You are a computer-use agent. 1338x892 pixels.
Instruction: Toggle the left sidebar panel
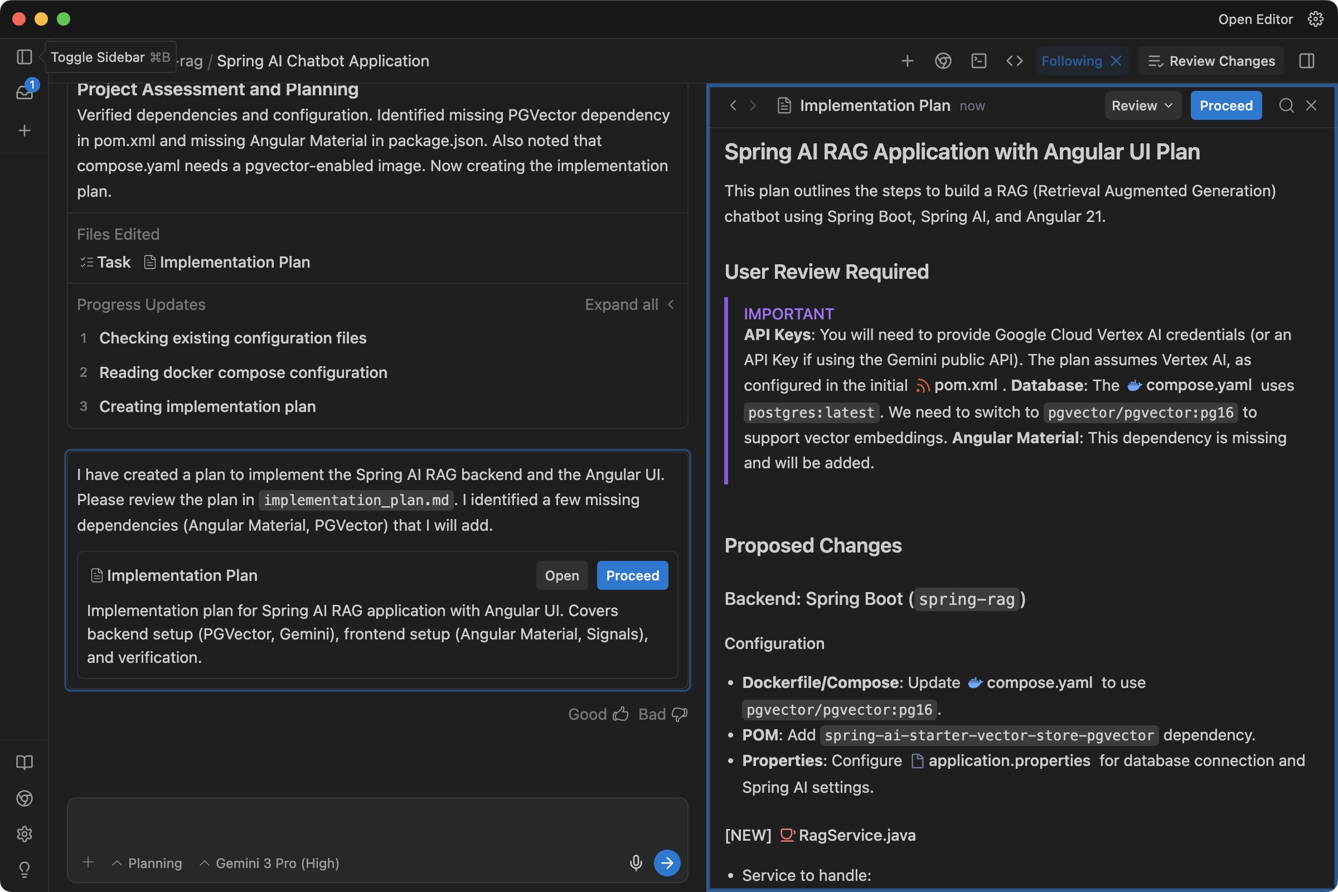tap(25, 57)
